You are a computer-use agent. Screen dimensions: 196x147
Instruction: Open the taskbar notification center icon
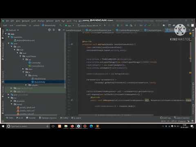192,126
